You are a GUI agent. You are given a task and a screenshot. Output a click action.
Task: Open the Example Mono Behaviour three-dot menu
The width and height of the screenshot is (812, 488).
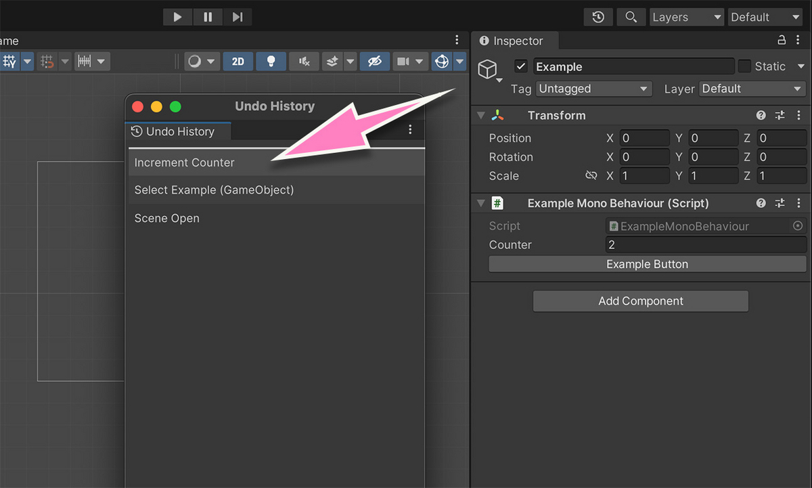tap(798, 203)
